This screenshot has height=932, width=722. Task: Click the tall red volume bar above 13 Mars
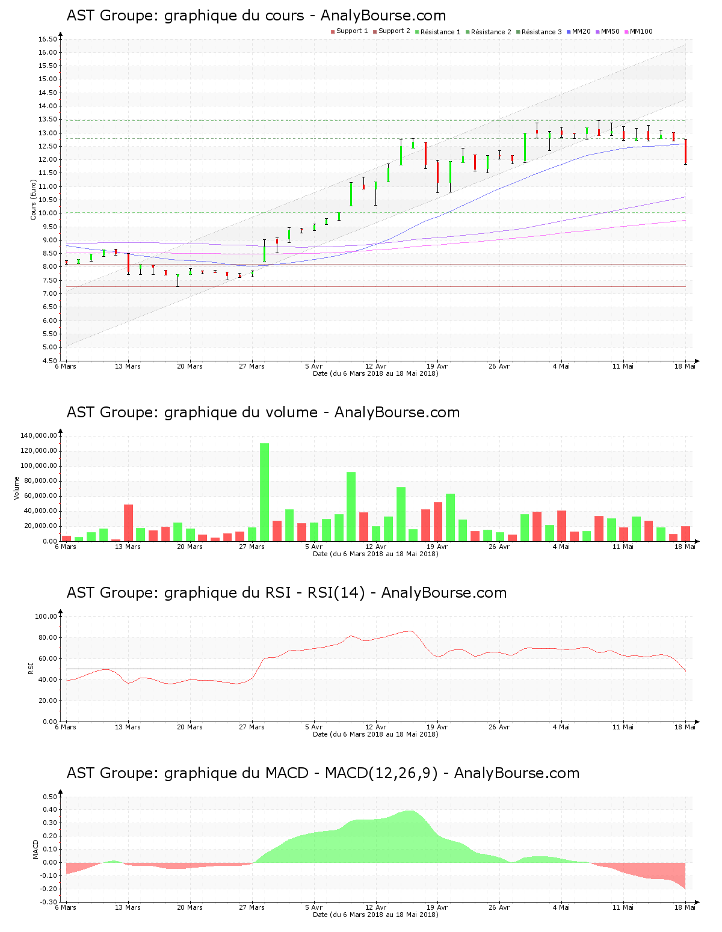click(128, 523)
